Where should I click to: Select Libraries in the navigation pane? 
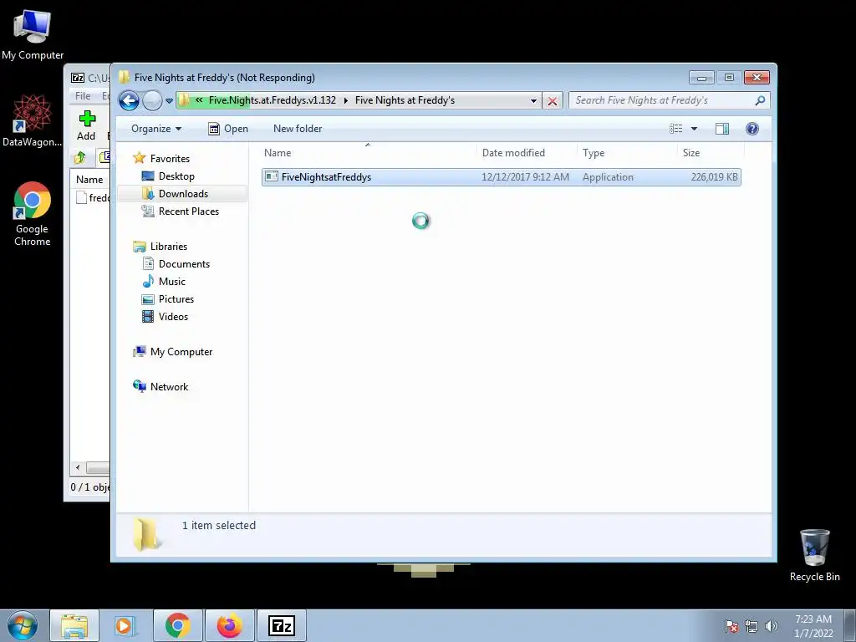coord(169,247)
